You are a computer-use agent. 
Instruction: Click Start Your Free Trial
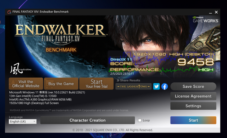(x=96, y=84)
